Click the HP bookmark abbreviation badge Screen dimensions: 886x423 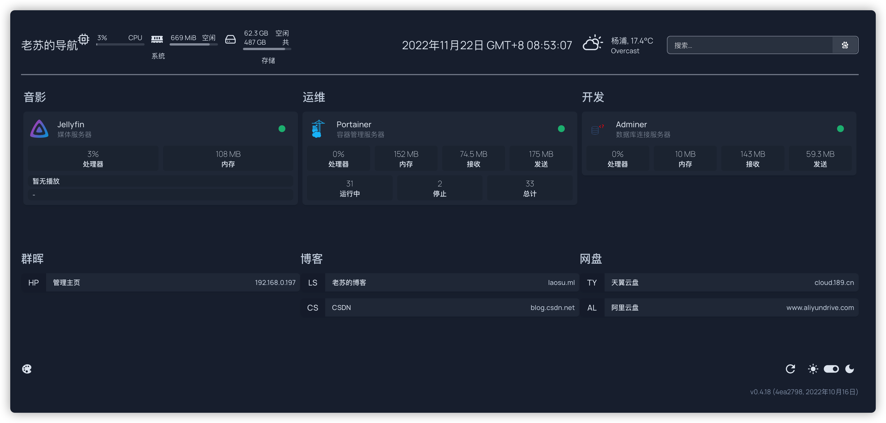33,283
